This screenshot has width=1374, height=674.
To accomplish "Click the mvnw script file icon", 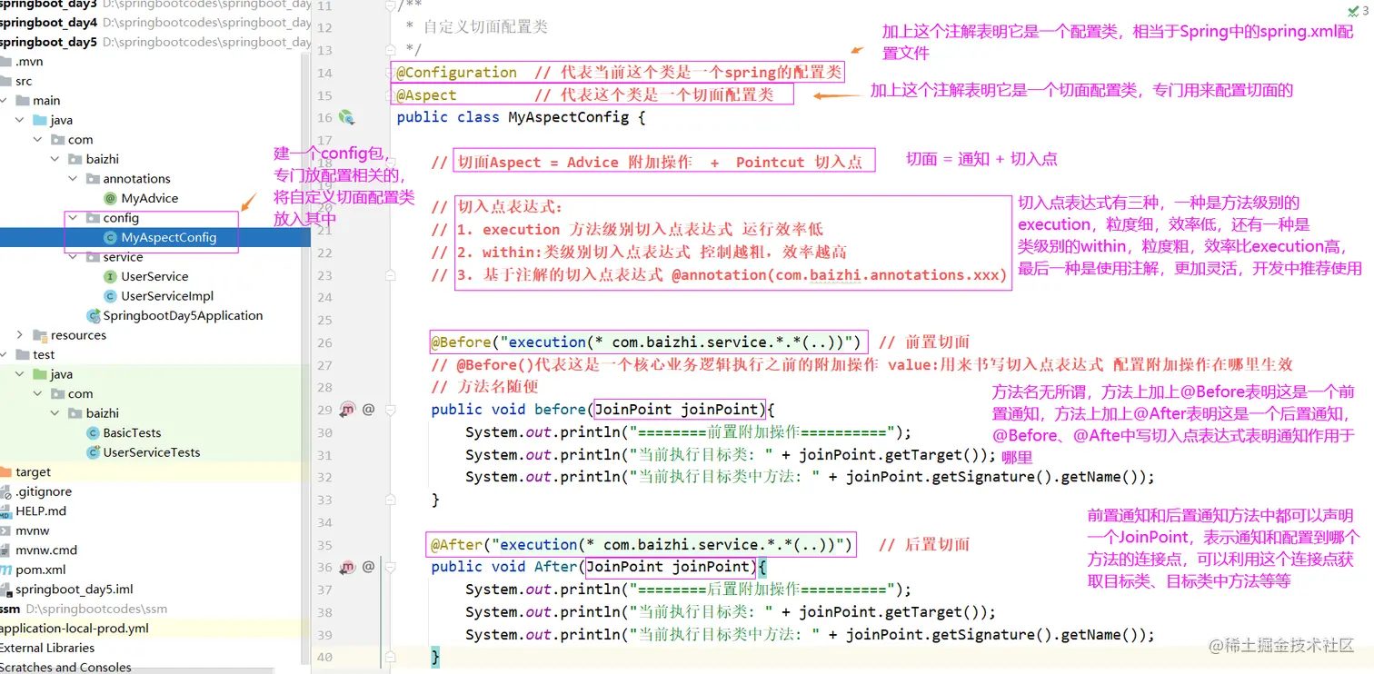I will click(5, 530).
